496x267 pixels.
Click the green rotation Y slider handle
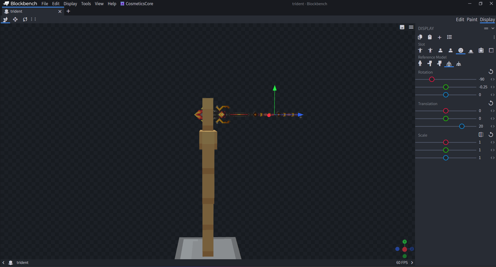pyautogui.click(x=446, y=87)
